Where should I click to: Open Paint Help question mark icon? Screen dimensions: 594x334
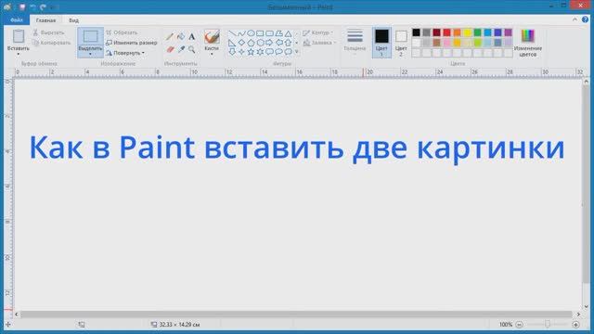point(586,19)
